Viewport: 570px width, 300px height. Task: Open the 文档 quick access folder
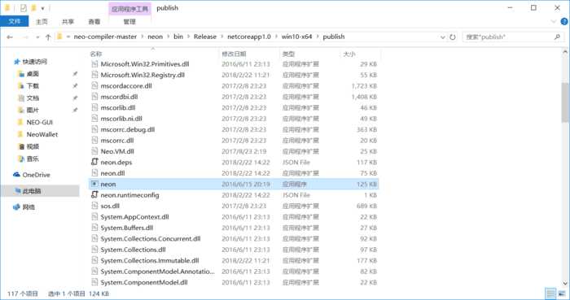pyautogui.click(x=28, y=98)
